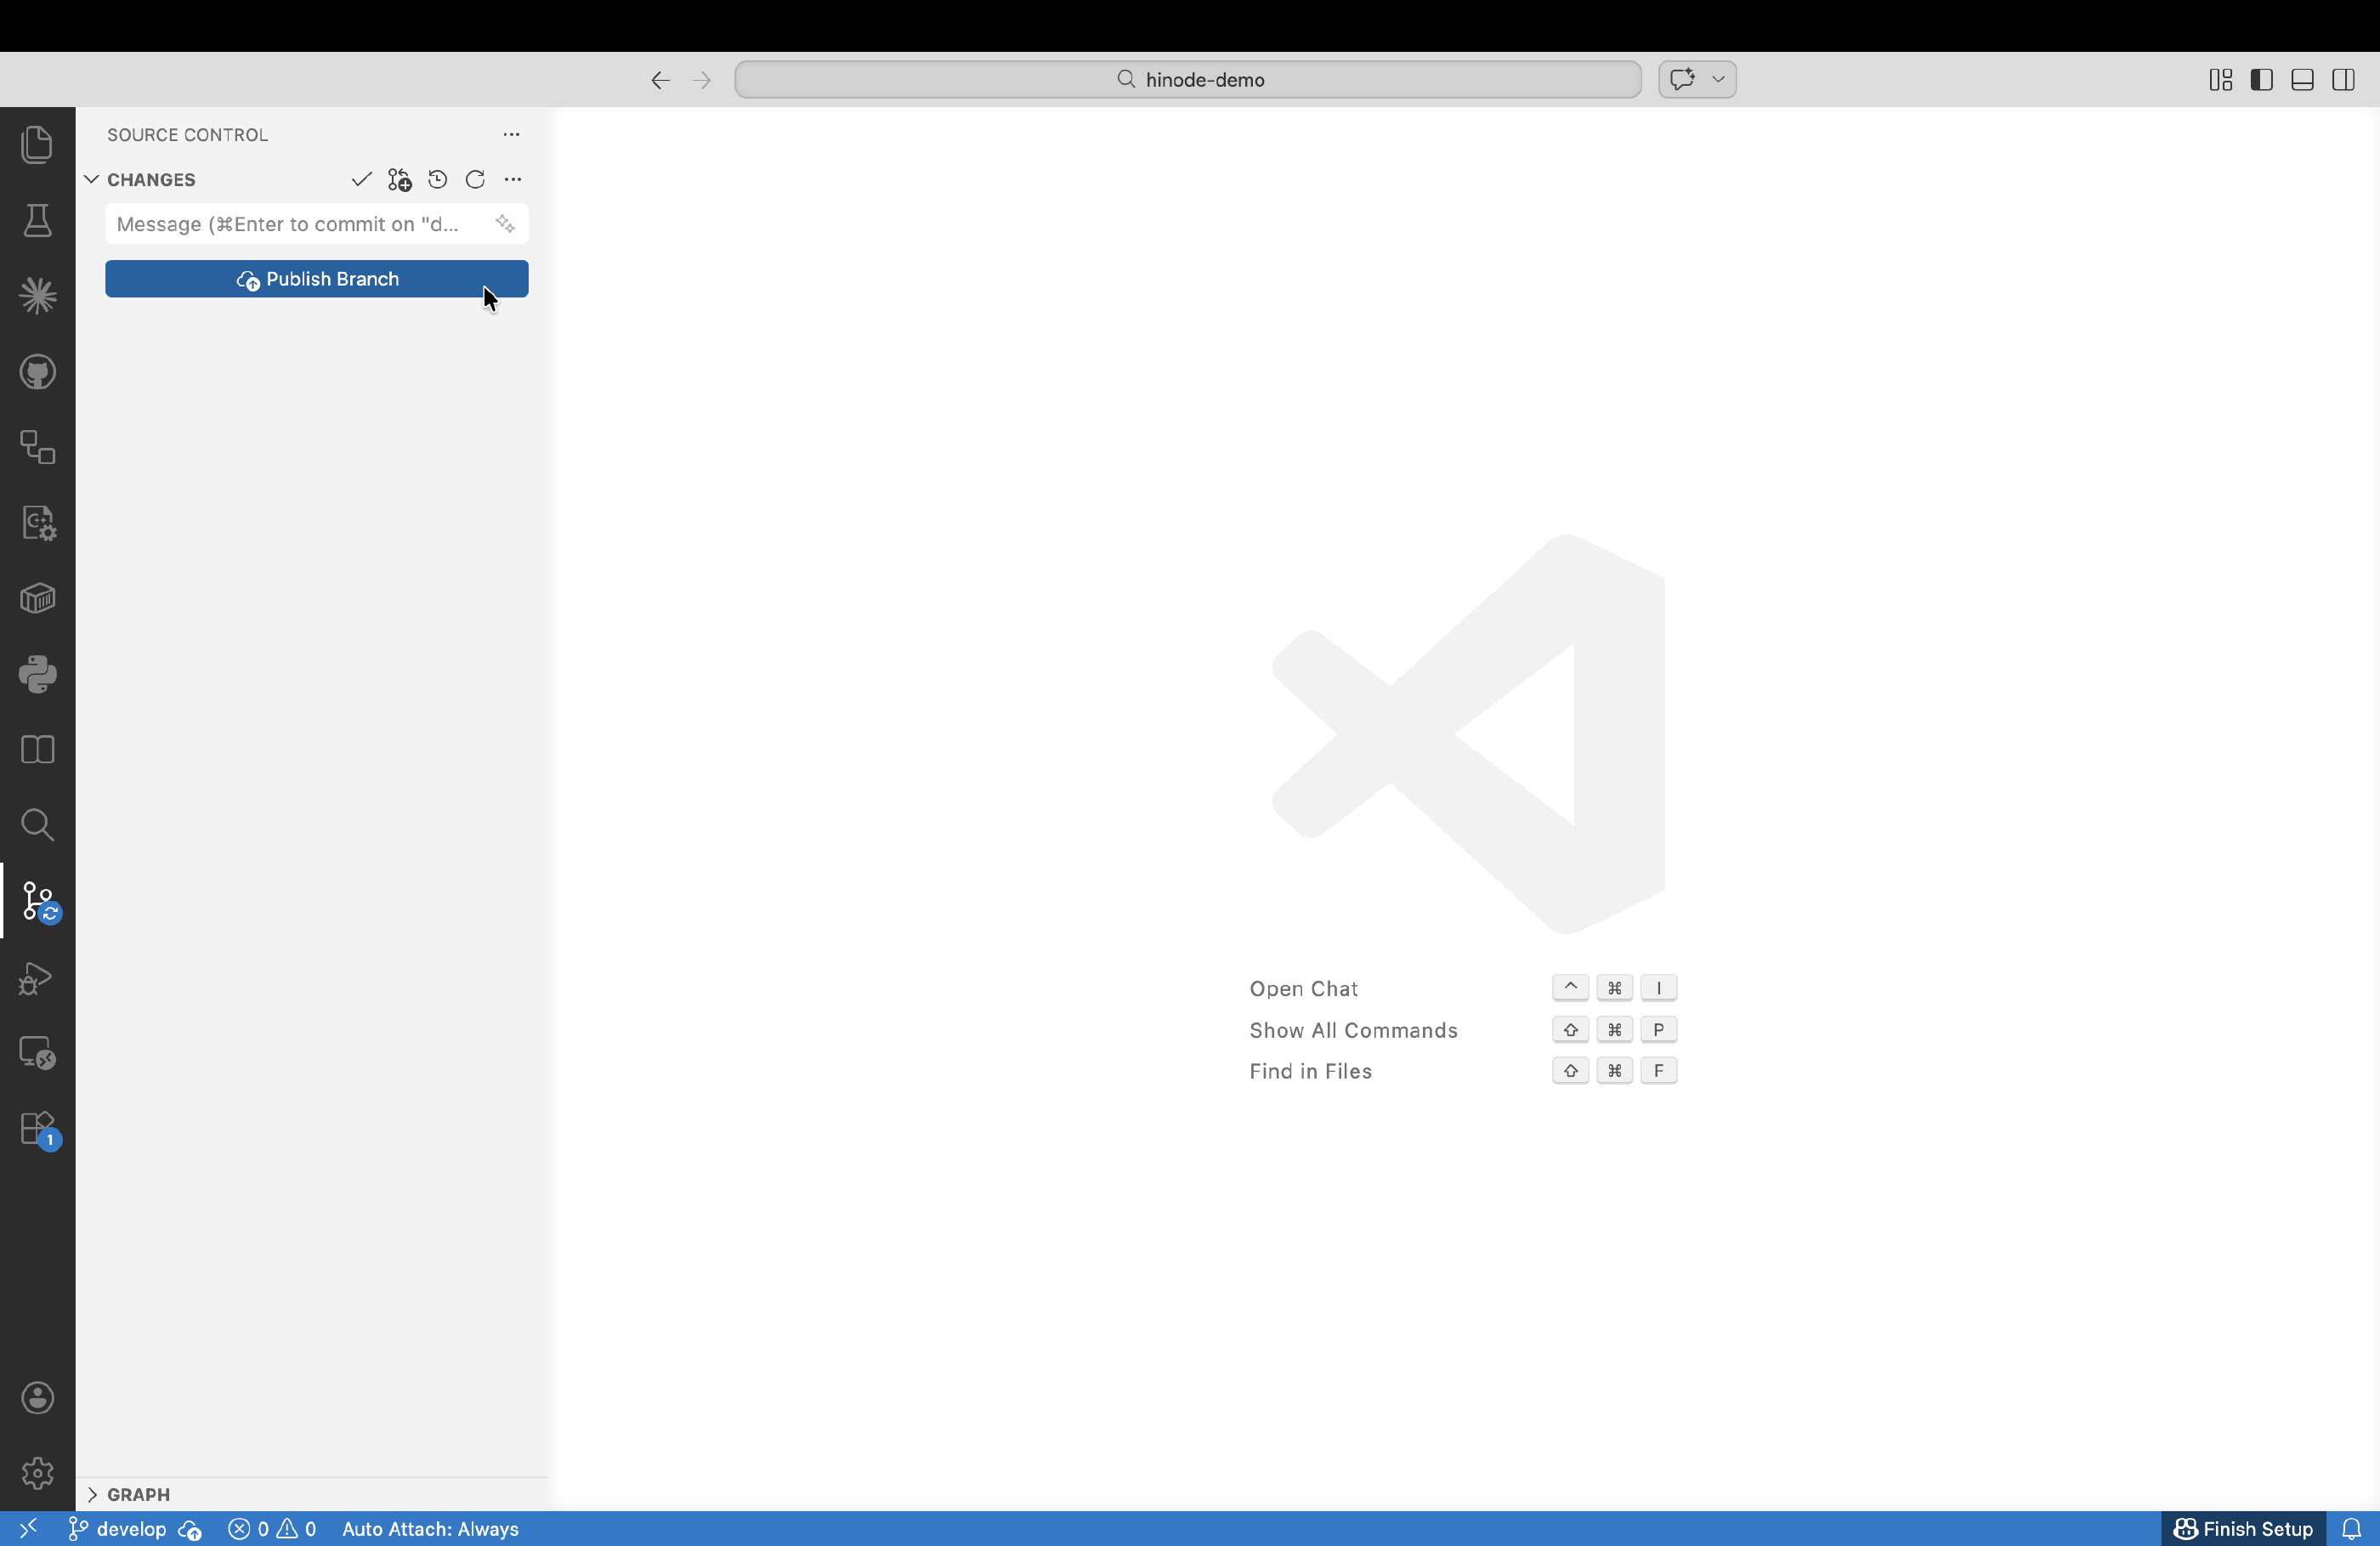The width and height of the screenshot is (2380, 1546).
Task: Open the Run and Debug view
Action: [37, 977]
